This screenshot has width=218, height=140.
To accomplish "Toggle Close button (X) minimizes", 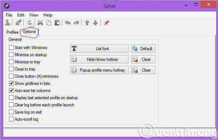I will [x=11, y=76].
